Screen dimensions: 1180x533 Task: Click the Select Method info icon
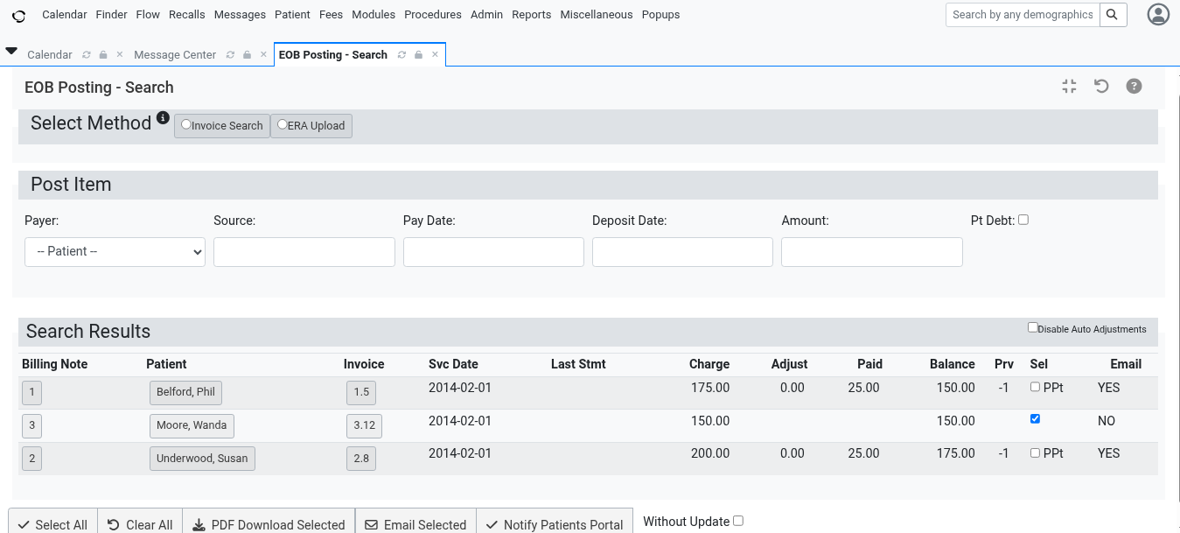[163, 118]
